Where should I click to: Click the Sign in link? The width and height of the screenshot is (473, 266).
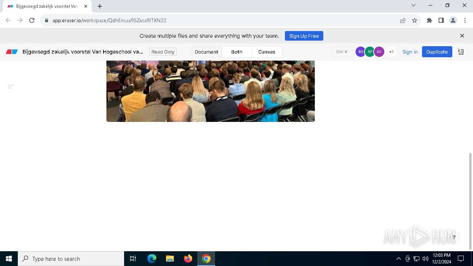410,52
